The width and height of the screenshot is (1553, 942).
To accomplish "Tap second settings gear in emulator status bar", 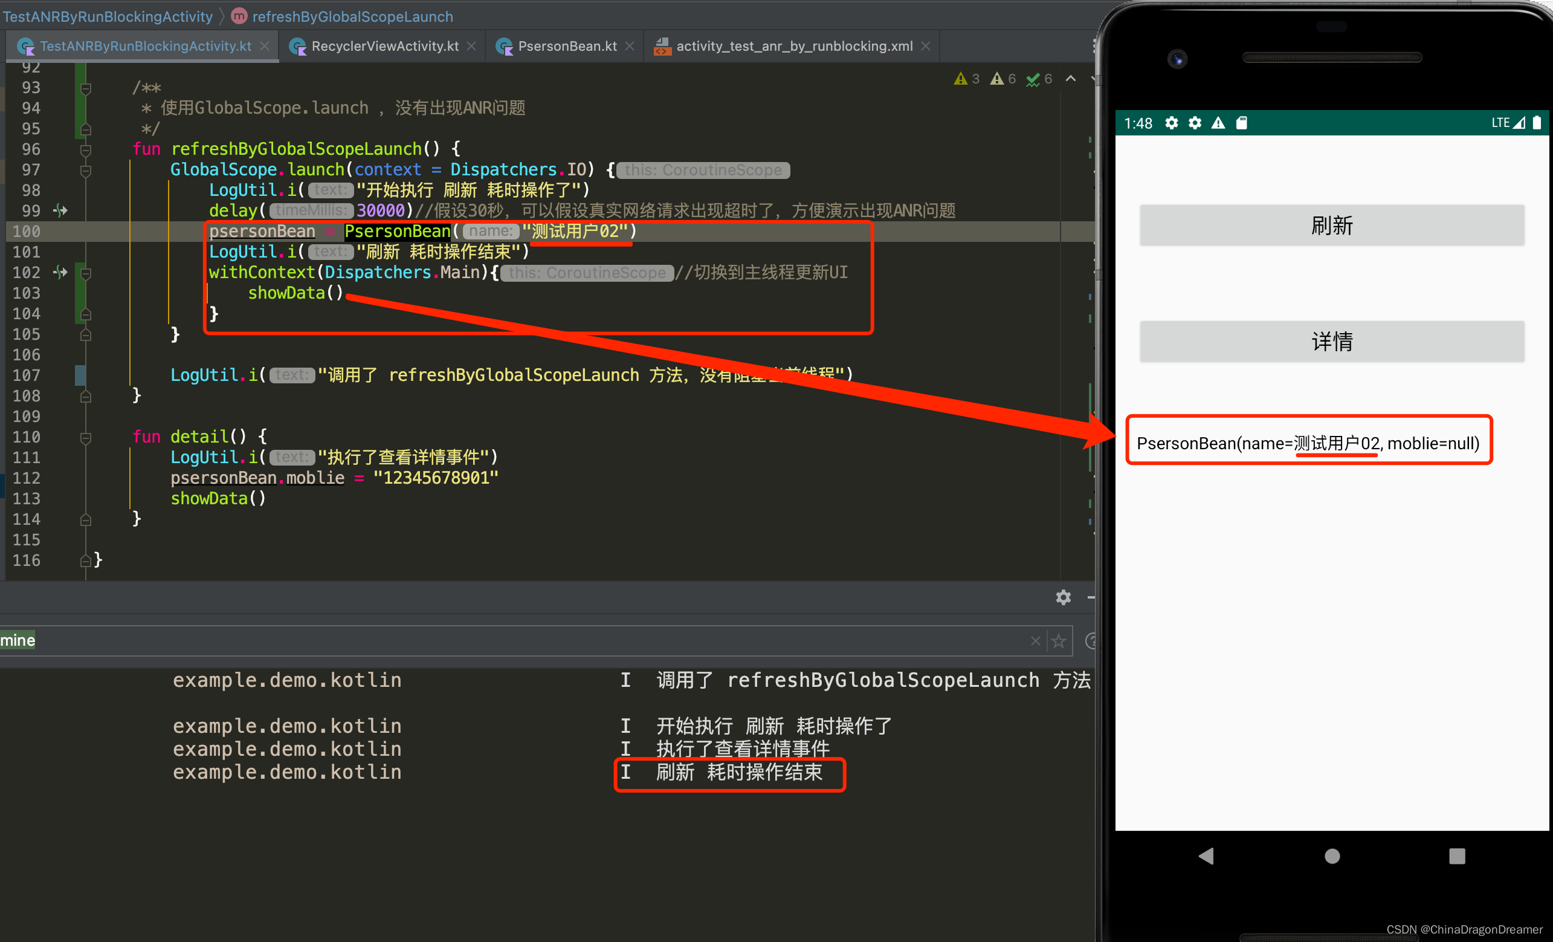I will [x=1195, y=123].
